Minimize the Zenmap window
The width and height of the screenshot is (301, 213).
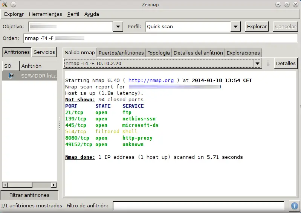click(278, 5)
